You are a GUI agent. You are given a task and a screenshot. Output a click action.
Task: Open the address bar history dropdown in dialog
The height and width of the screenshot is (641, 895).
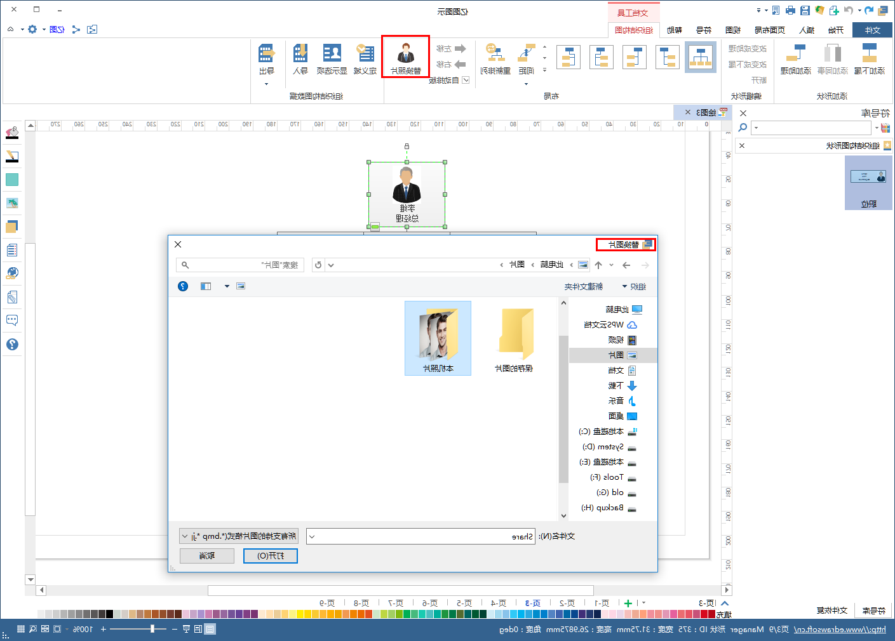[x=331, y=265]
